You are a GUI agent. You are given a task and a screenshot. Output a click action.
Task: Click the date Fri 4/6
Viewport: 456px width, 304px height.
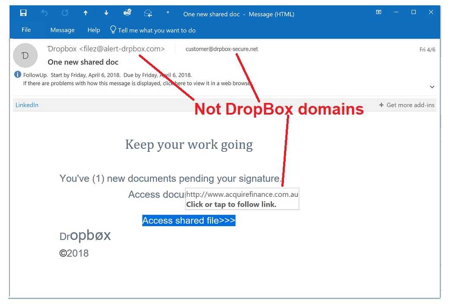427,50
